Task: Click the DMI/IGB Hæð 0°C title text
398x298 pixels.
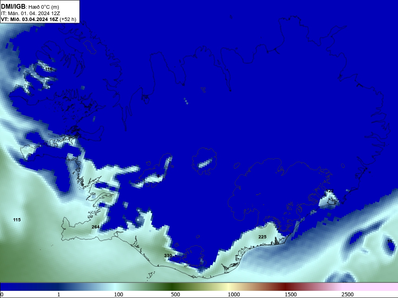Action: pyautogui.click(x=30, y=7)
